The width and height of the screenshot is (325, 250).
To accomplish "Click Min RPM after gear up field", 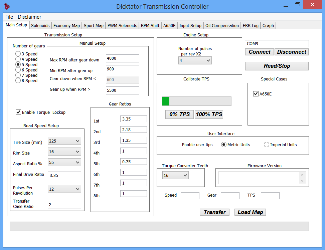I will (123, 69).
